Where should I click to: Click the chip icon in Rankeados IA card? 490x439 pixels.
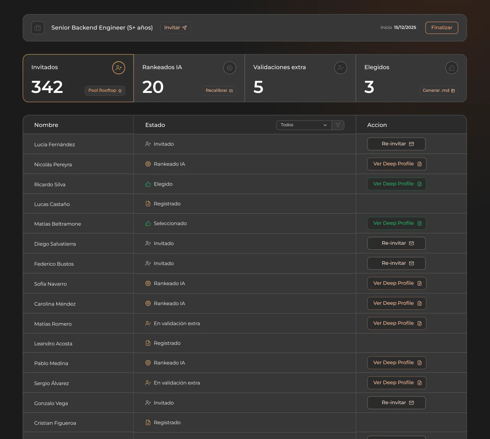[x=230, y=68]
